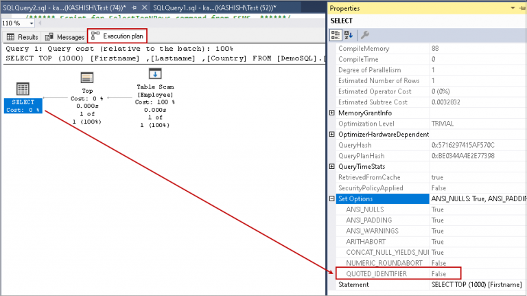Switch Properties to Categorized view
This screenshot has width=527, height=296.
(336, 35)
